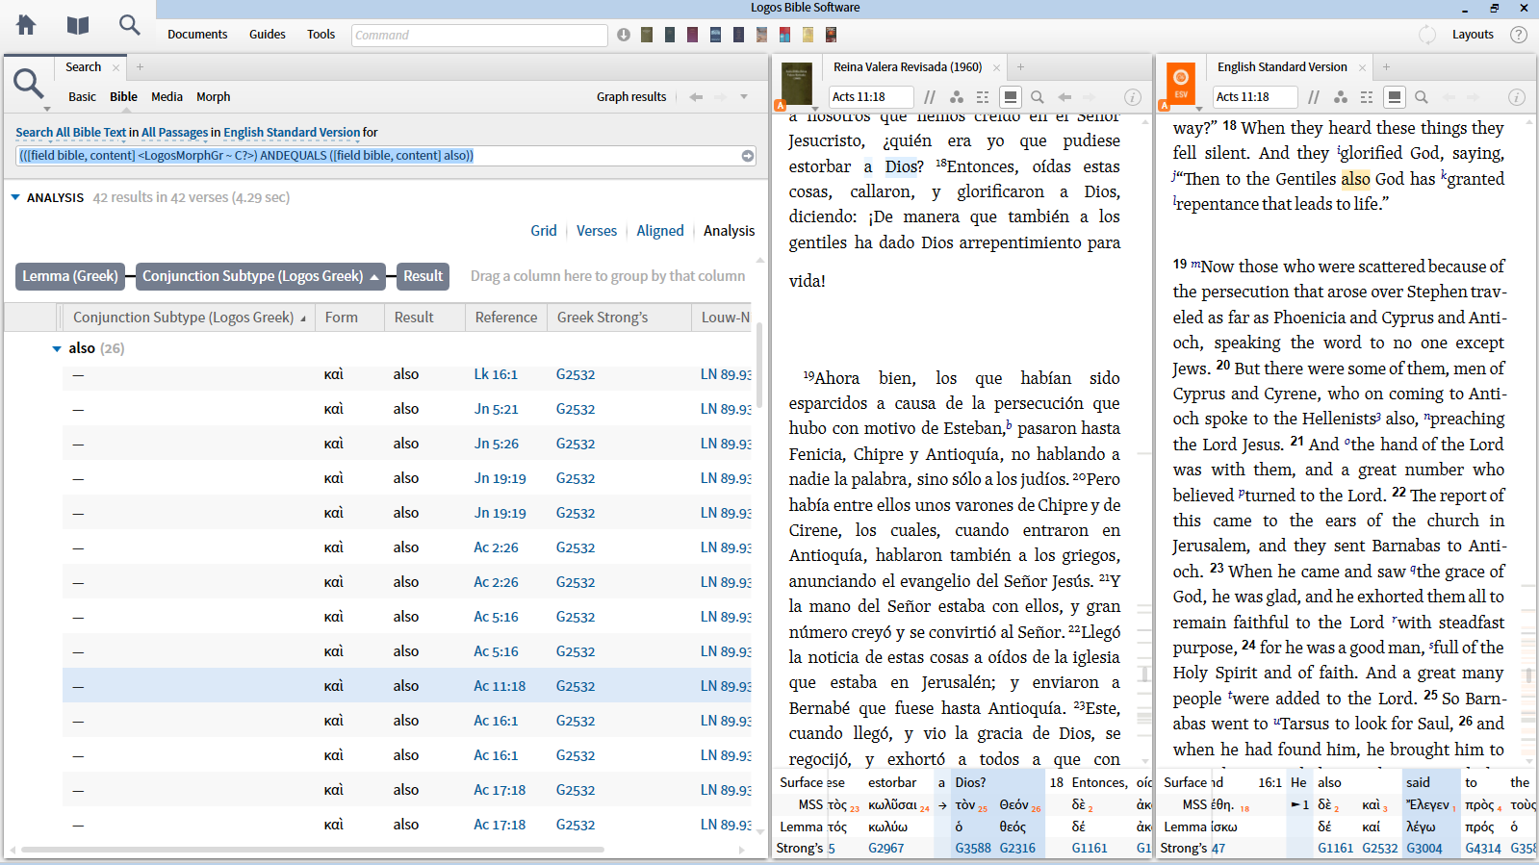Viewport: 1539px width, 865px height.
Task: Click Acts 11:18 reference box in ESV
Action: [1255, 97]
